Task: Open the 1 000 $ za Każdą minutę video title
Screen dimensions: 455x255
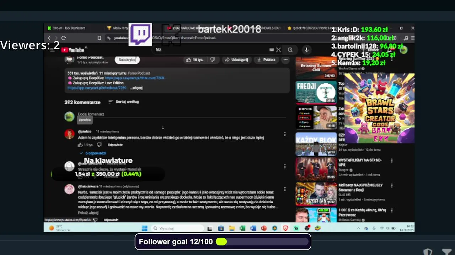Action: click(x=362, y=212)
